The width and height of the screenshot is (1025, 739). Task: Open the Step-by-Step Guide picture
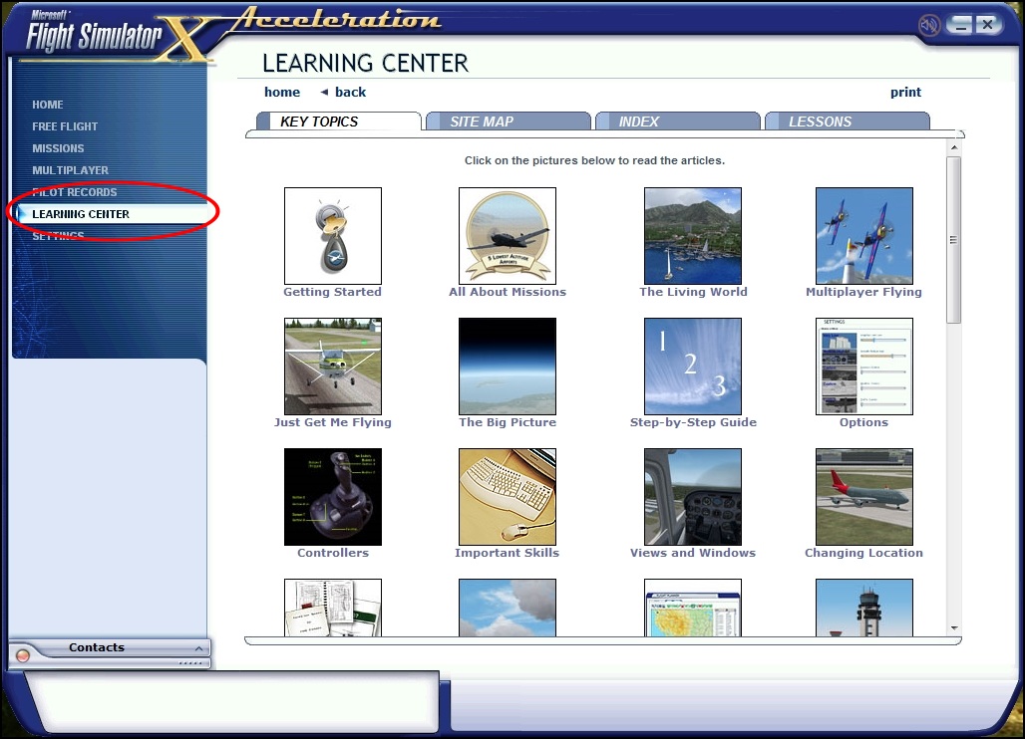pos(693,367)
